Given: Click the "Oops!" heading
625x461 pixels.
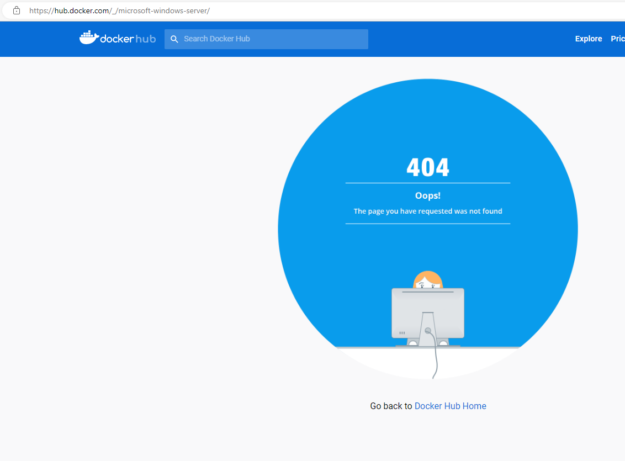Looking at the screenshot, I should 428,195.
